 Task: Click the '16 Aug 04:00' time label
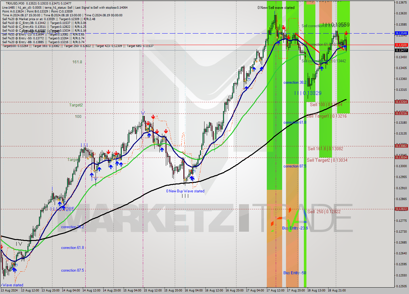194,290
